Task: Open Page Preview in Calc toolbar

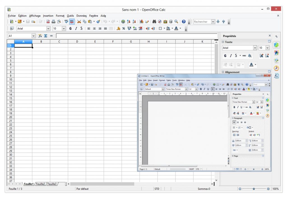Action: pos(59,22)
